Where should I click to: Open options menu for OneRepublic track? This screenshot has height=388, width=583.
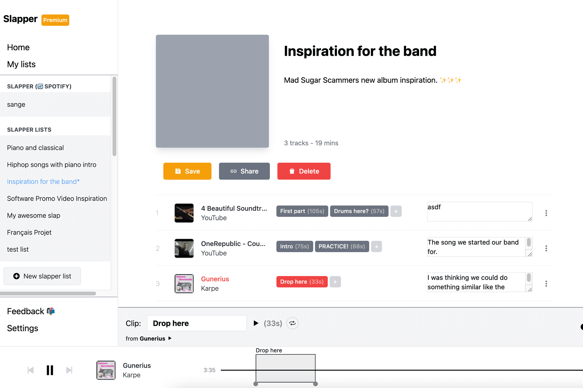coord(546,248)
